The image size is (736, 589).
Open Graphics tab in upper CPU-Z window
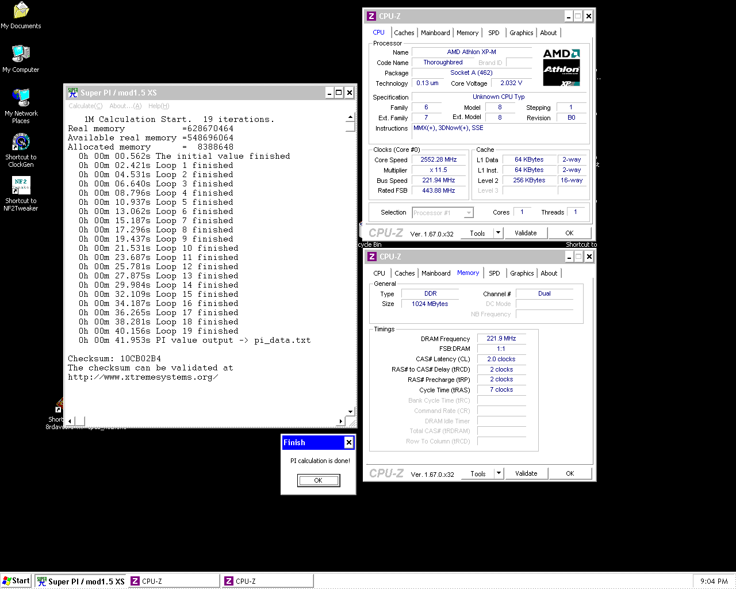click(522, 33)
